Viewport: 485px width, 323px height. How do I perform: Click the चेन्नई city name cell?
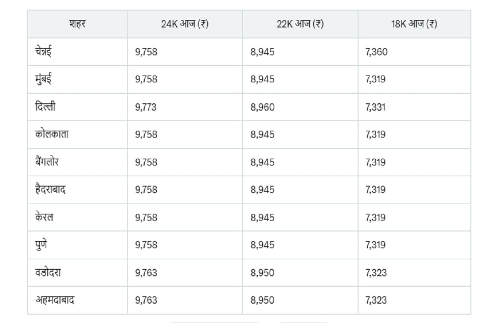pos(43,52)
